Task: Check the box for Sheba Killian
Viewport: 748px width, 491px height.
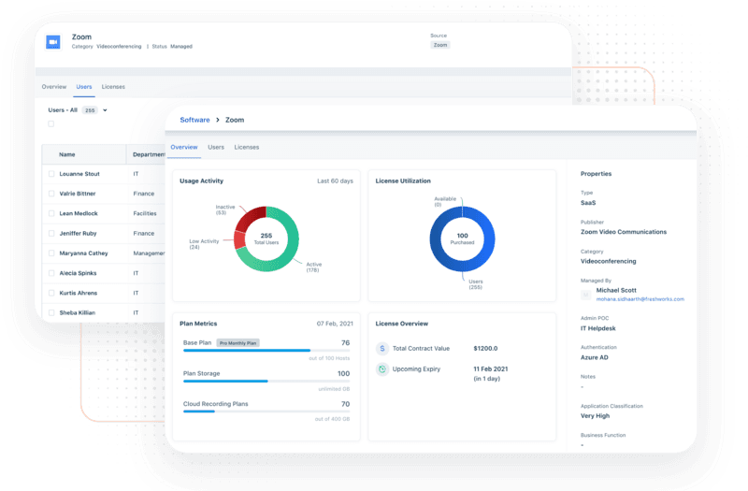Action: click(x=51, y=313)
